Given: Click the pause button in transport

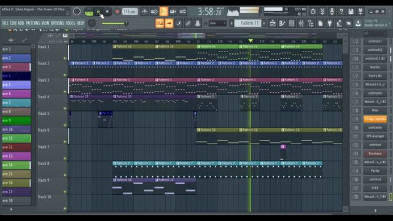Looking at the screenshot, I should tap(98, 12).
